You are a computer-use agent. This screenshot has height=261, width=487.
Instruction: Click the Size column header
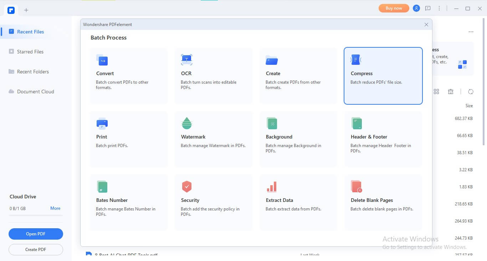tap(469, 106)
